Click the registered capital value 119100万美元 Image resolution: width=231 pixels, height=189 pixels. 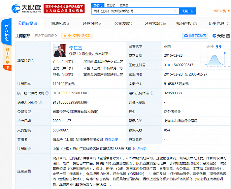pos(64,84)
